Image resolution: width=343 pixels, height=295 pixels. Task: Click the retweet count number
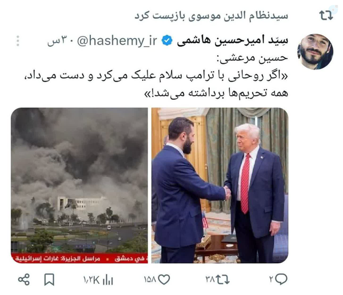click(x=210, y=280)
